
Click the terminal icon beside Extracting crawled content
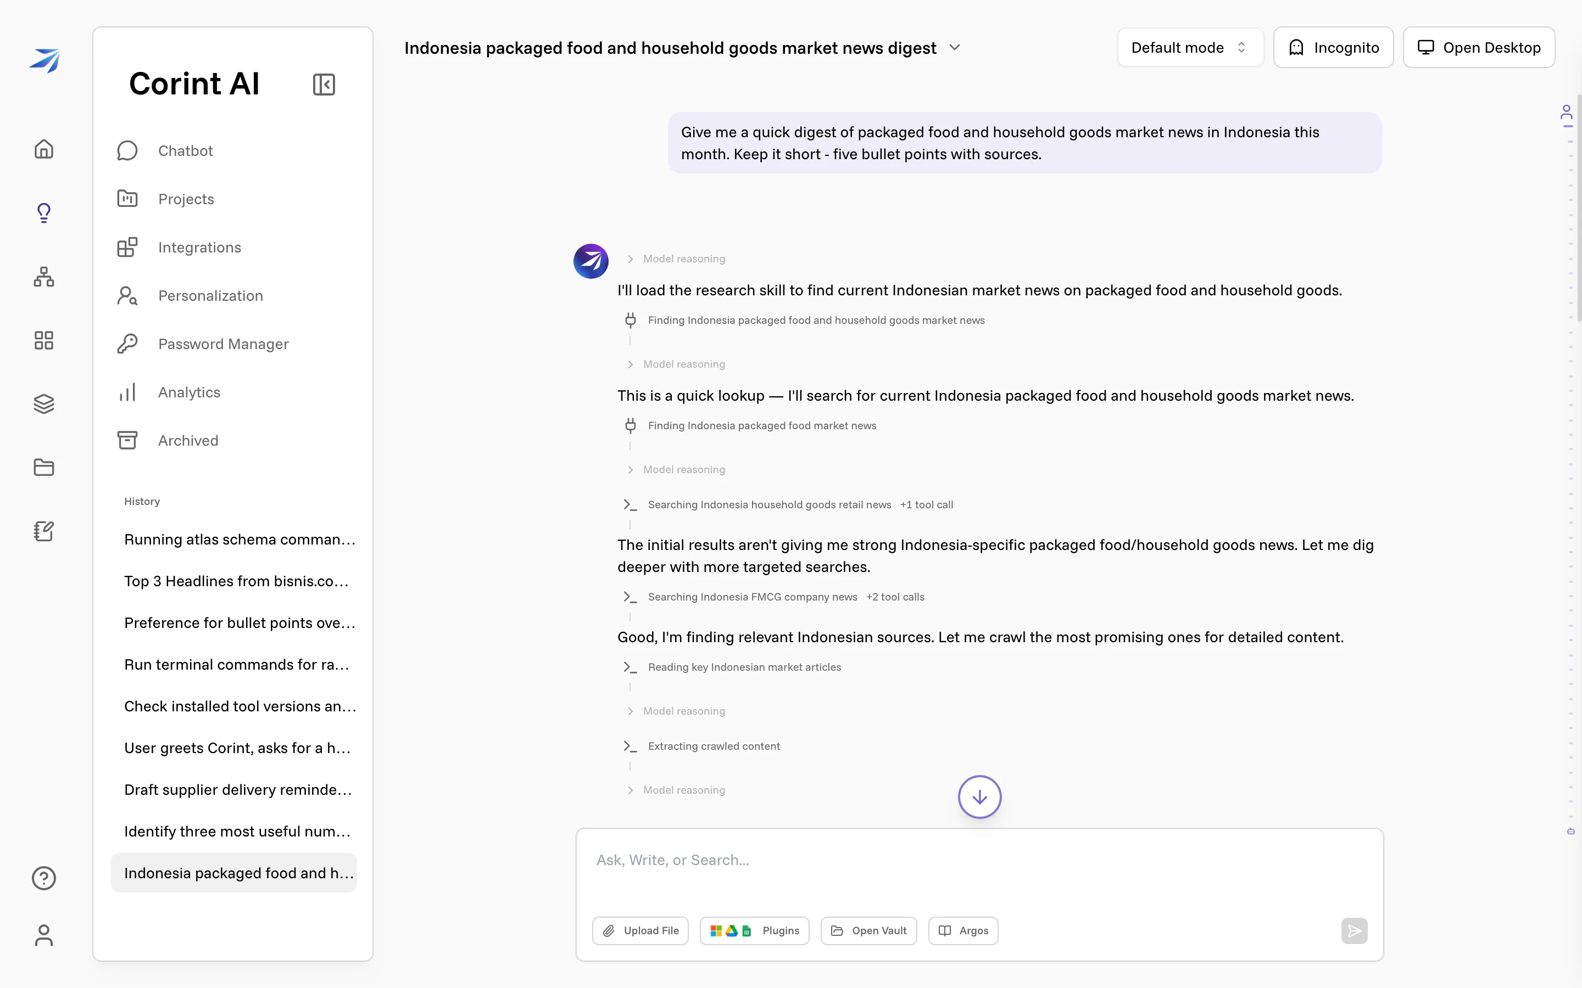click(630, 746)
